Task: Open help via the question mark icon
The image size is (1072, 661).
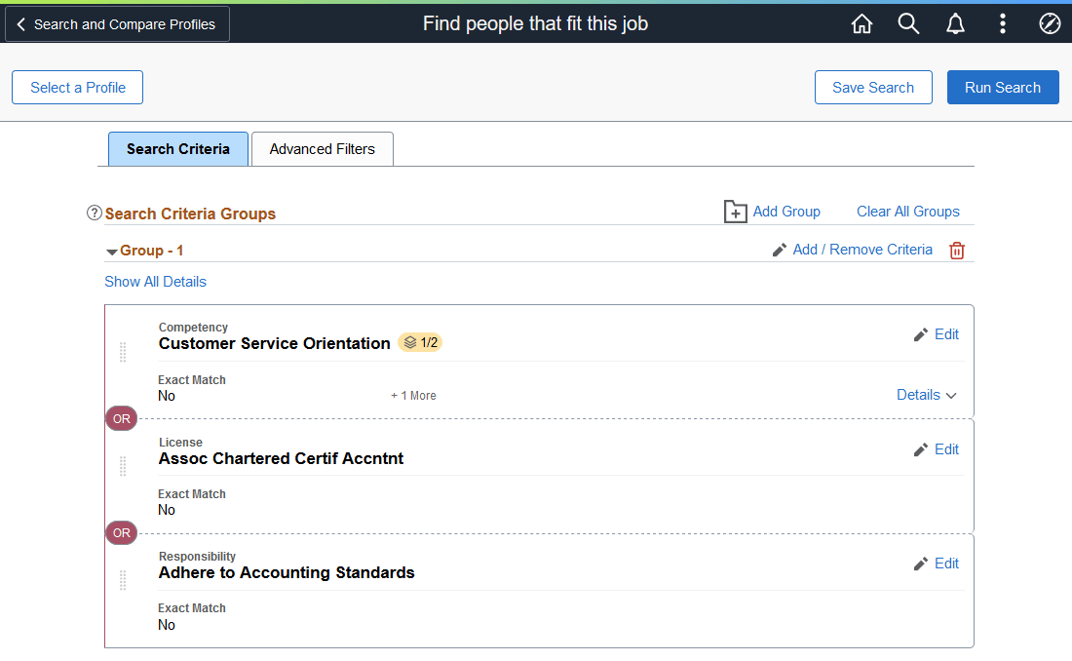Action: pyautogui.click(x=94, y=213)
